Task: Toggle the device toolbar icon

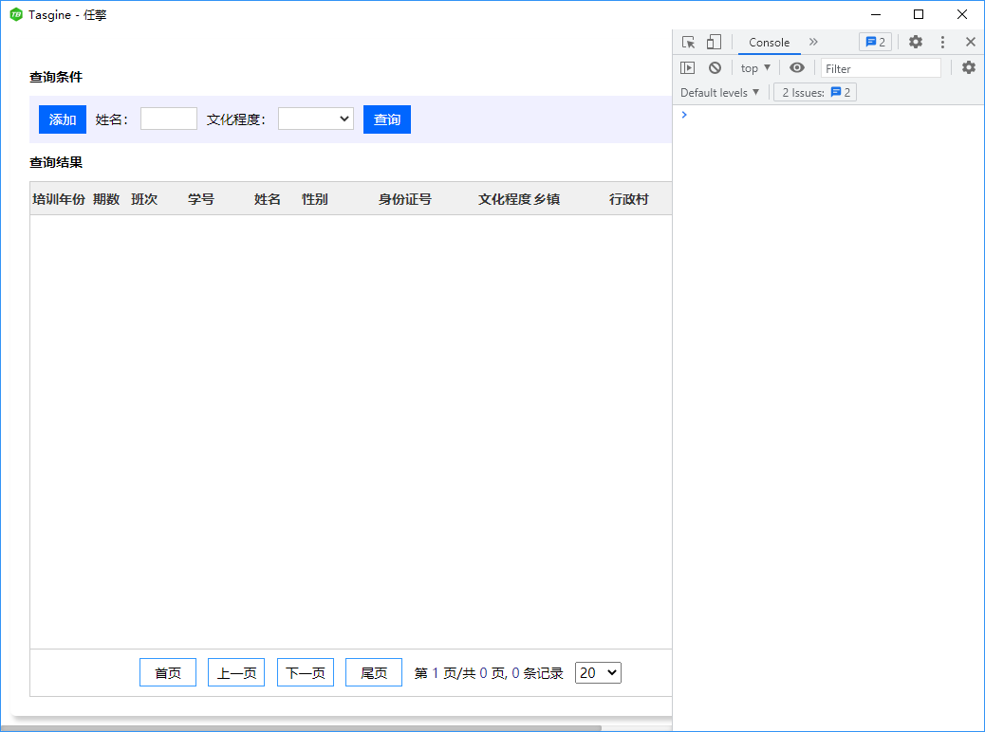Action: [x=714, y=42]
